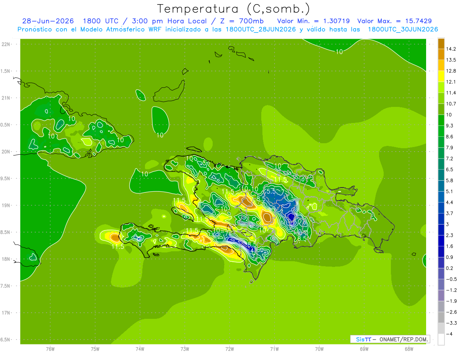Click the 14.2 colorbar label
The image size is (459, 354).
pyautogui.click(x=451, y=49)
